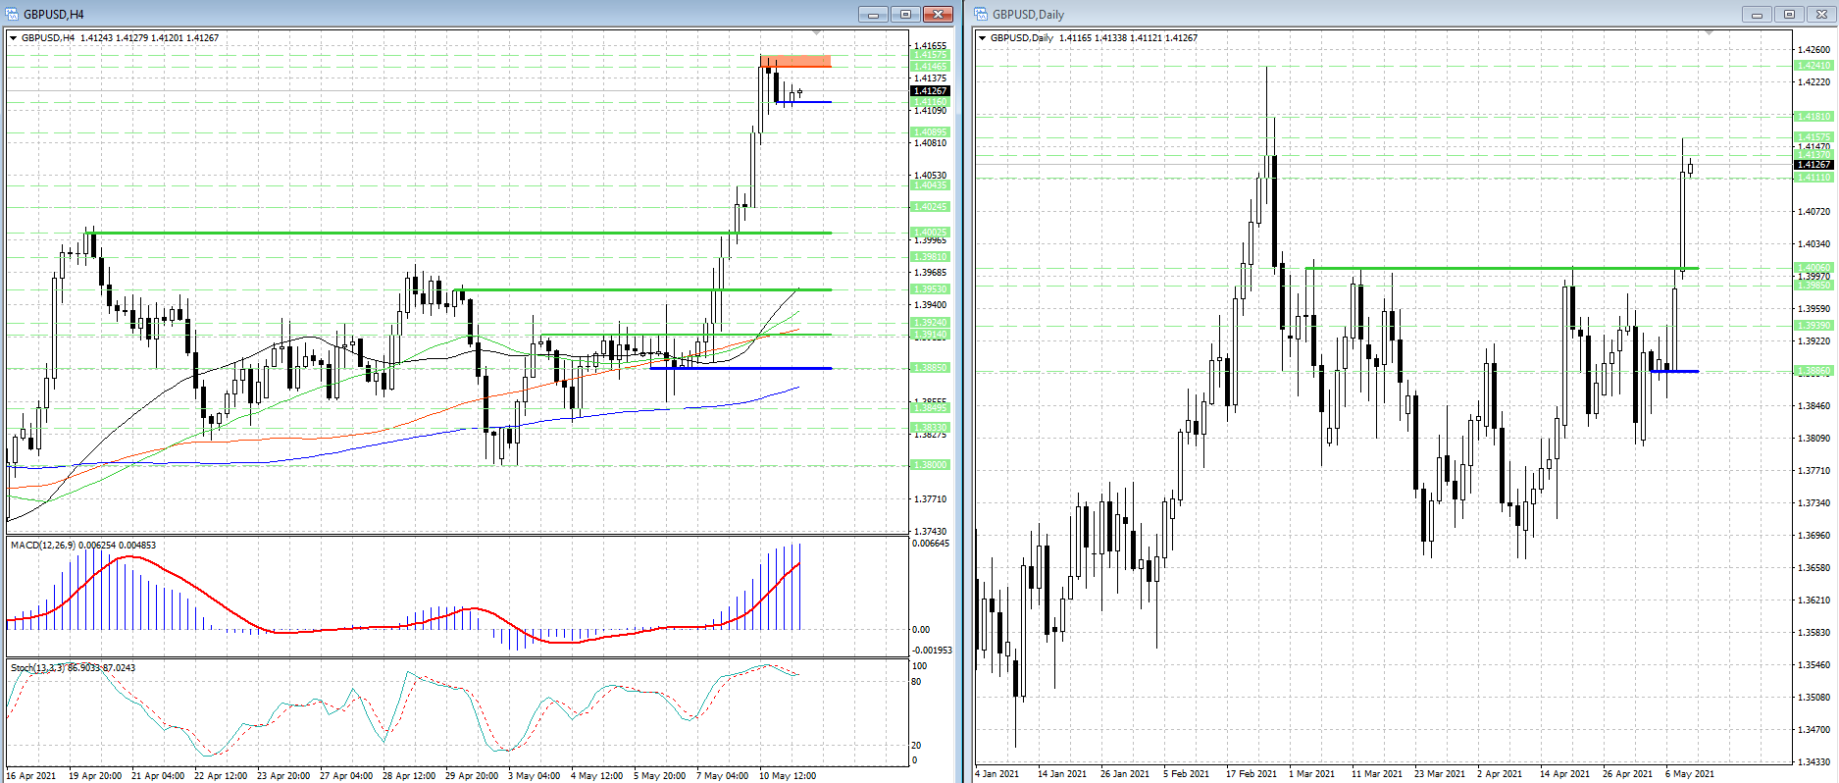Minimize the GBPUSD,H4 chart window
This screenshot has height=783, width=1839.
(873, 14)
